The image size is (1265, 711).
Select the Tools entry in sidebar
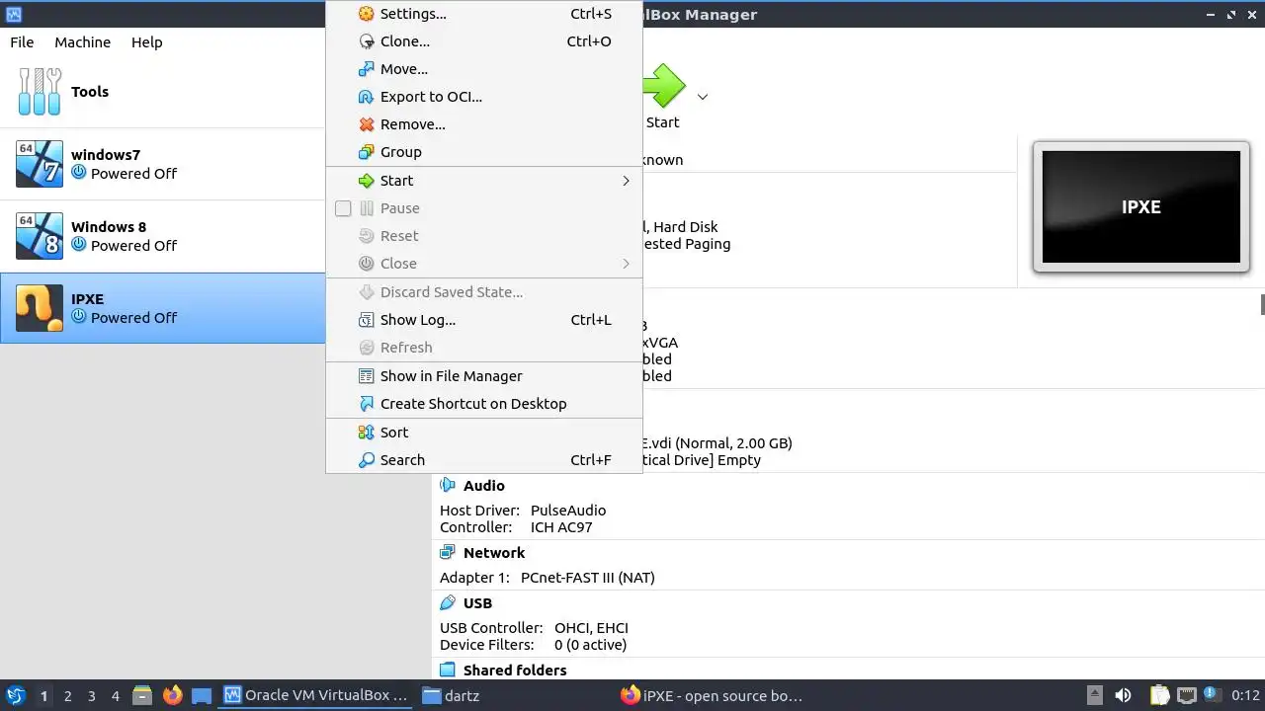click(x=163, y=92)
